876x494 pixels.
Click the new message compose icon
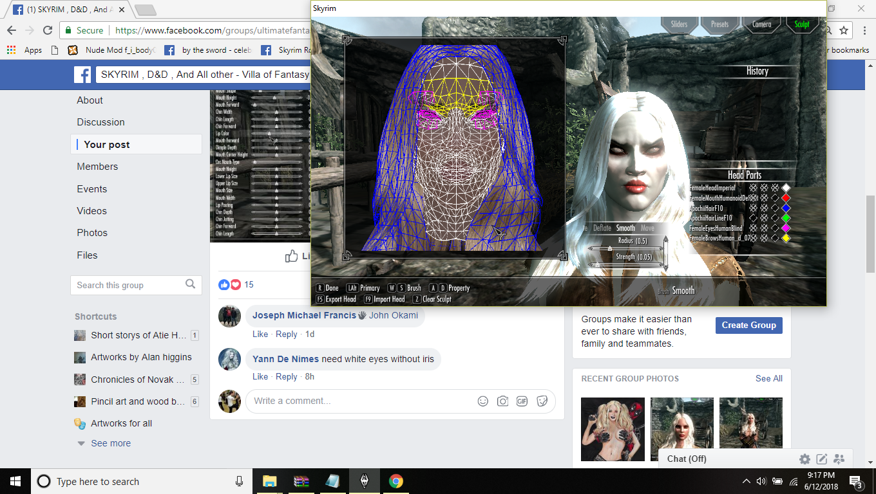[822, 459]
